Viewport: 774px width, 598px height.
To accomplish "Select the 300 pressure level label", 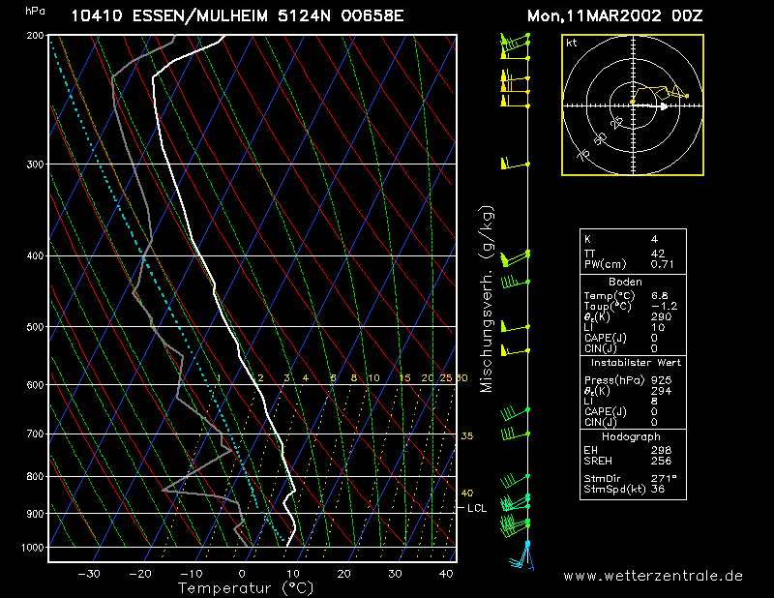I will coord(36,164).
